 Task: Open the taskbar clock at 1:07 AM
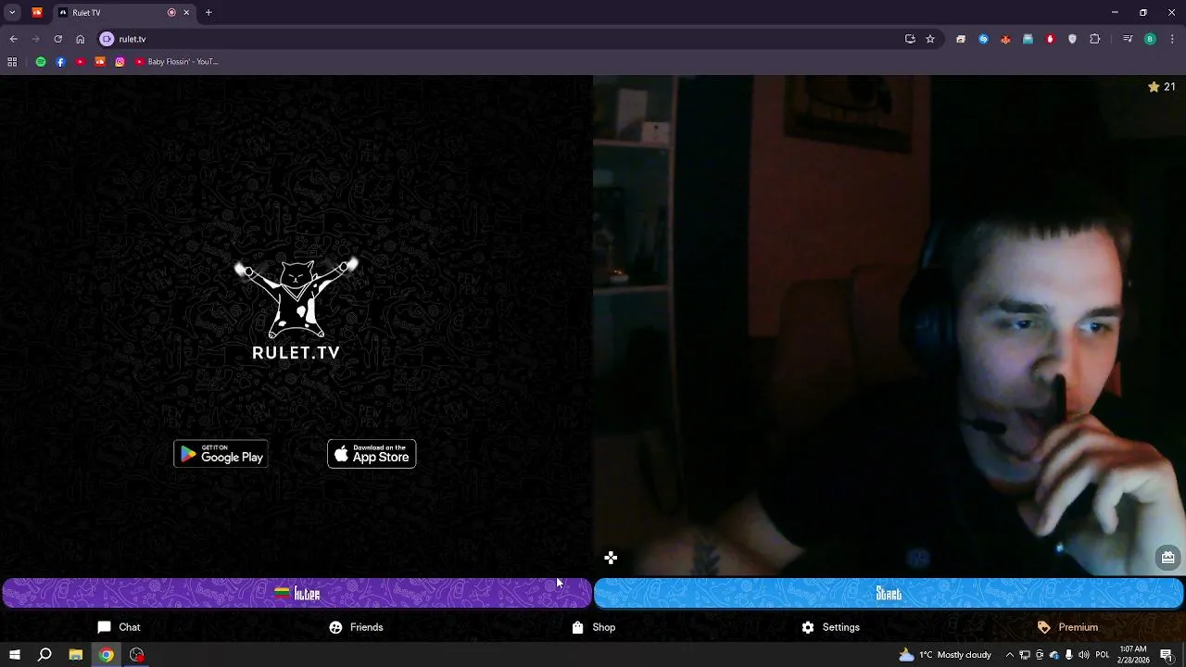[x=1134, y=655]
